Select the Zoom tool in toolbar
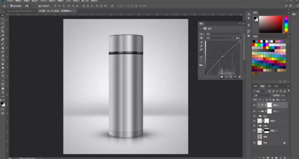The width and height of the screenshot is (299, 159). pyautogui.click(x=3, y=92)
